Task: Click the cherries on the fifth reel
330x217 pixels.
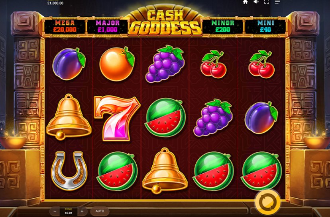Action: point(261,64)
